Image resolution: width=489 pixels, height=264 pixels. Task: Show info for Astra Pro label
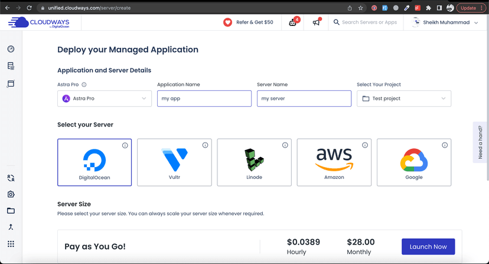[84, 84]
